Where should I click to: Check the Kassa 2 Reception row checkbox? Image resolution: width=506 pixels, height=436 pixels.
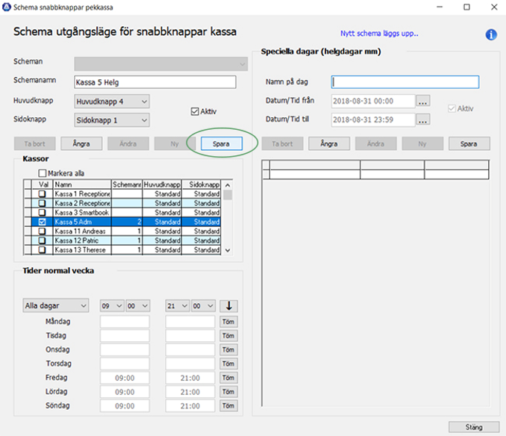pos(42,203)
